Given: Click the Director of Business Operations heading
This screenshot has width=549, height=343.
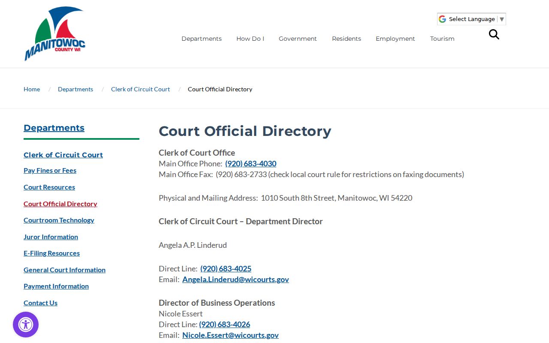Looking at the screenshot, I should click(217, 303).
